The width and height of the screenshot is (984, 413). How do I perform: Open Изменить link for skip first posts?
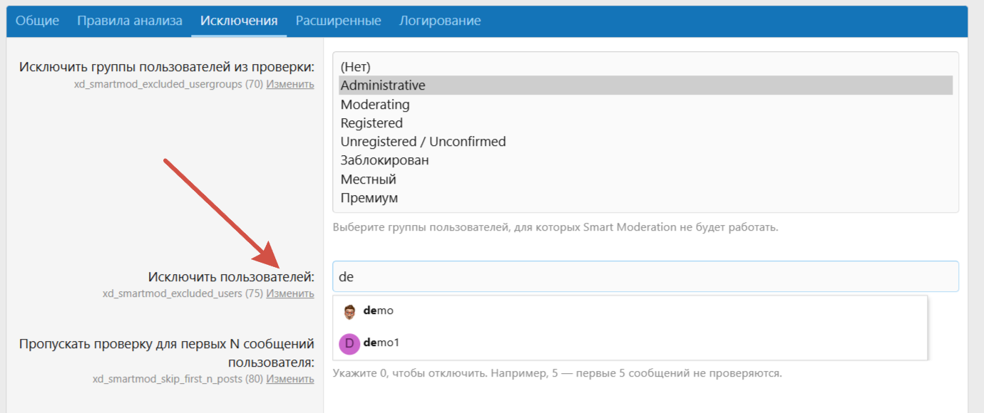tap(290, 379)
